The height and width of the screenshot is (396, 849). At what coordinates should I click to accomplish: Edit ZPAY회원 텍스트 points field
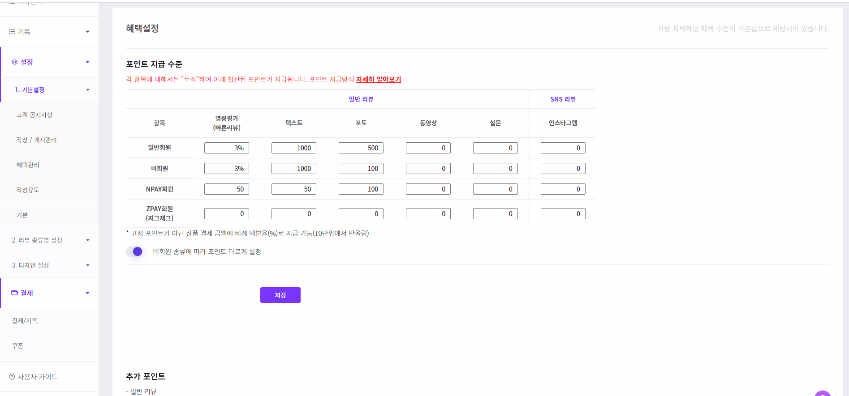click(x=294, y=214)
